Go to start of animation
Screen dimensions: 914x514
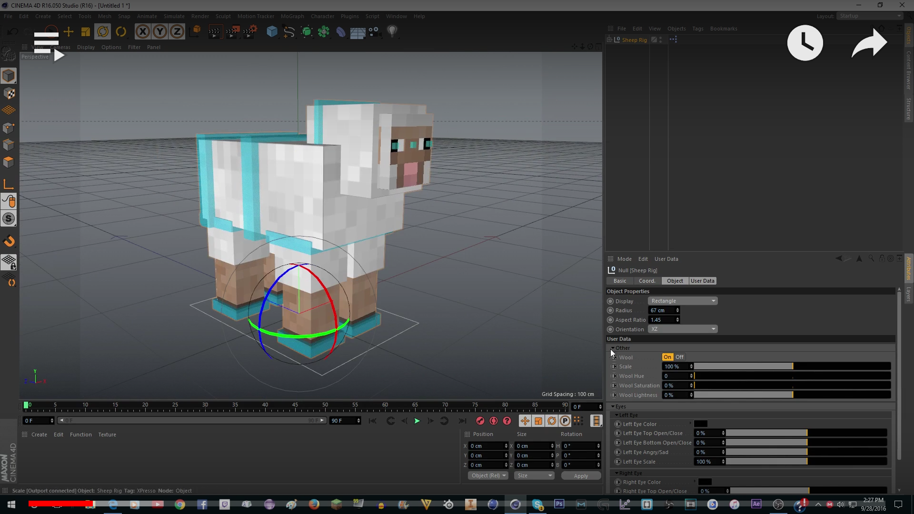[372, 421]
